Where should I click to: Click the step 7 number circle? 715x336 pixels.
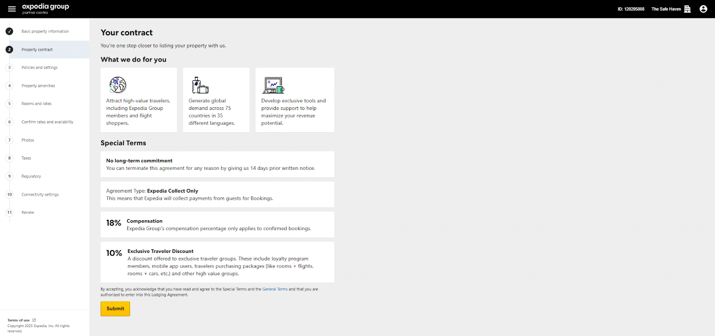point(9,140)
